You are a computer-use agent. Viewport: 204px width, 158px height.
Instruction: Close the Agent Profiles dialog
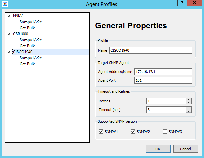(x=194, y=3)
